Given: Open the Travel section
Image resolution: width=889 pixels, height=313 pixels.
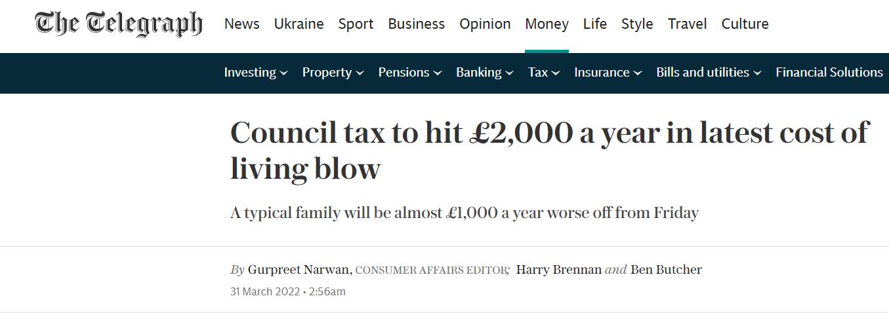Looking at the screenshot, I should pyautogui.click(x=687, y=24).
